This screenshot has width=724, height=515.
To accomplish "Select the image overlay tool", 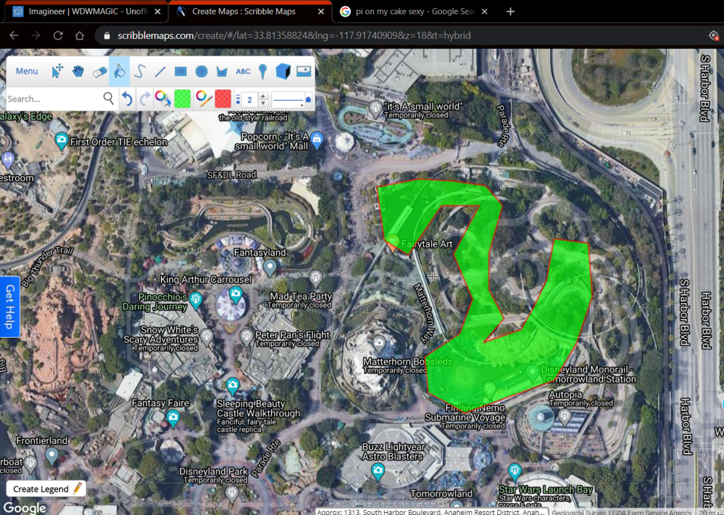I will [304, 71].
